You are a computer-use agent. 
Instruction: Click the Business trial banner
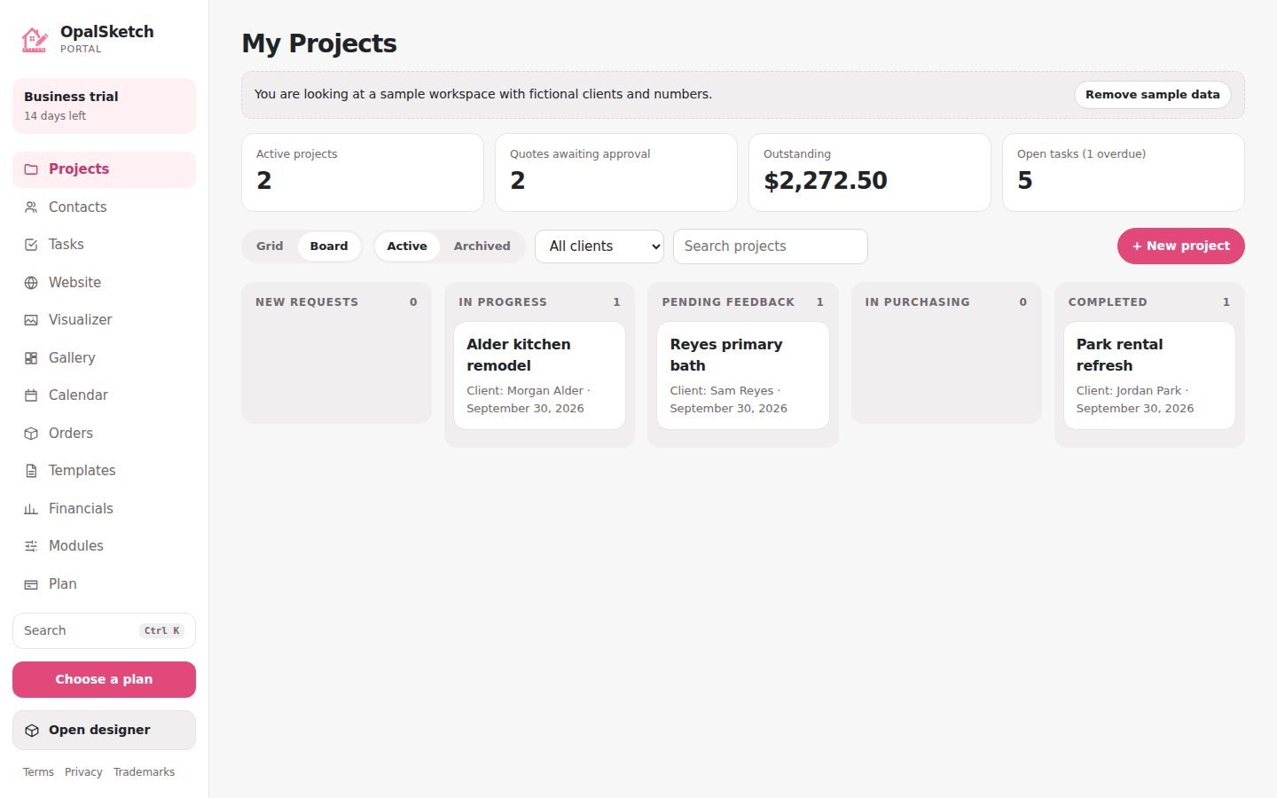(104, 106)
